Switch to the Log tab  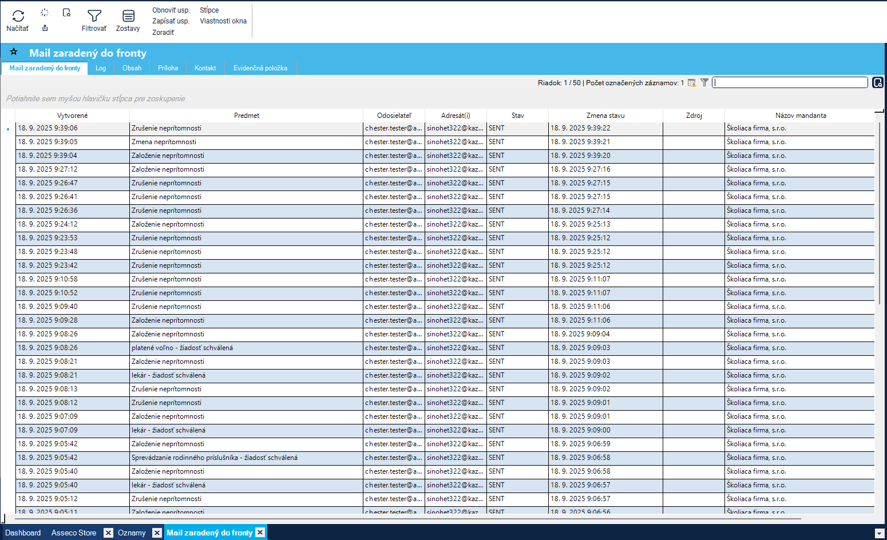coord(101,68)
